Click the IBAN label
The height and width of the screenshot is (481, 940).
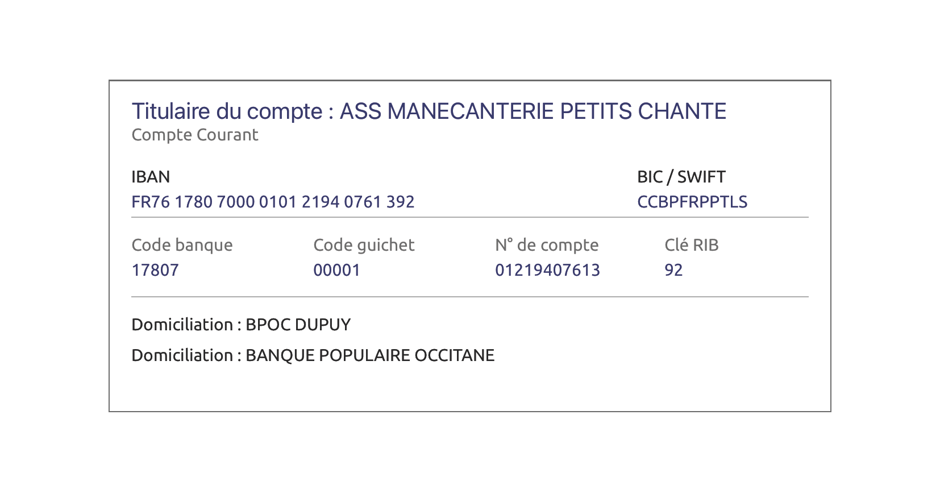[151, 177]
